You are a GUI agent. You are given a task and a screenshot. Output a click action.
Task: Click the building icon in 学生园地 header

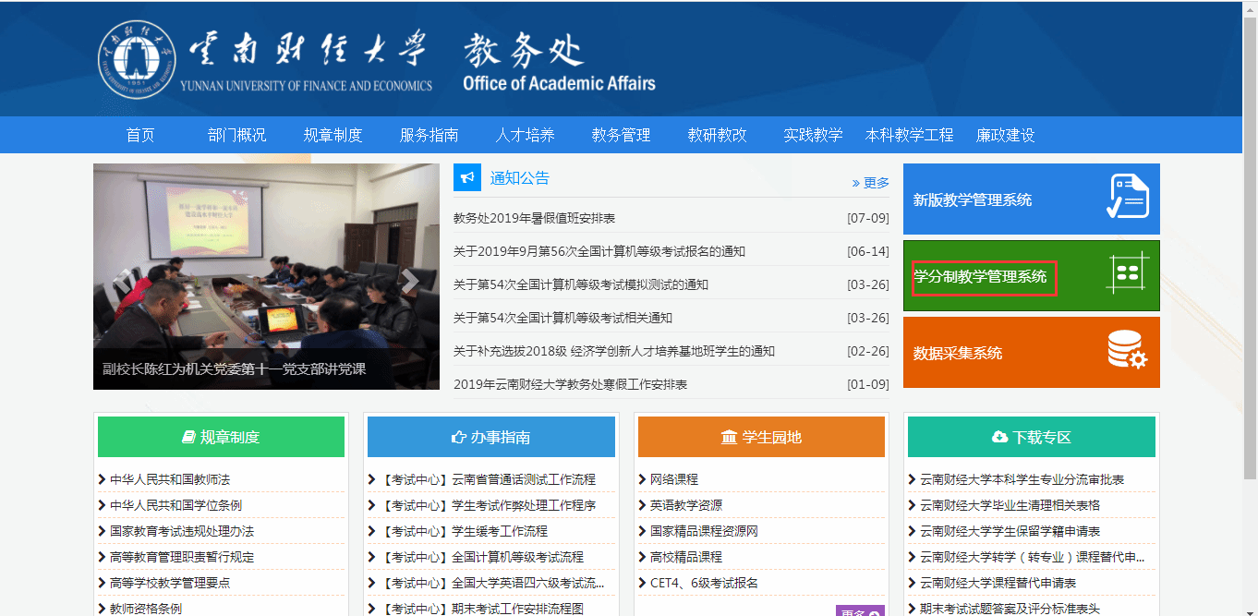click(729, 437)
